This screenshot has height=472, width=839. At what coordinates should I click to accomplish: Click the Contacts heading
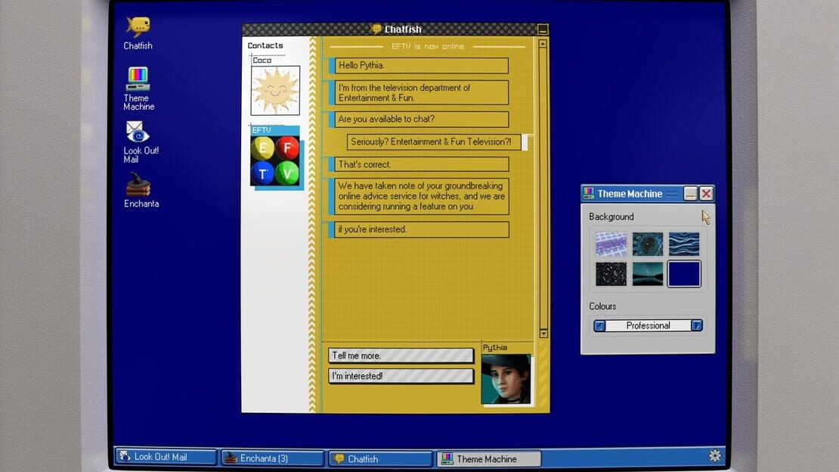265,45
